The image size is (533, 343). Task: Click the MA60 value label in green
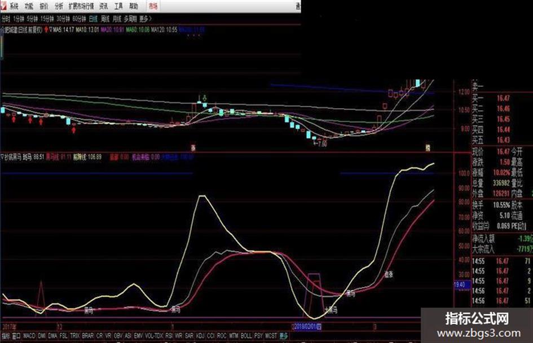pyautogui.click(x=138, y=30)
